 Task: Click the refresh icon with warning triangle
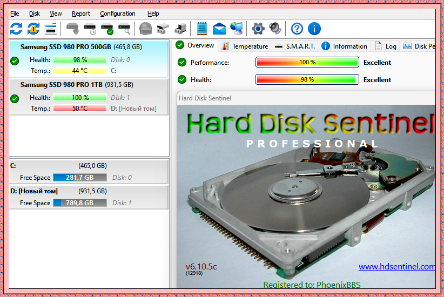pos(33,29)
